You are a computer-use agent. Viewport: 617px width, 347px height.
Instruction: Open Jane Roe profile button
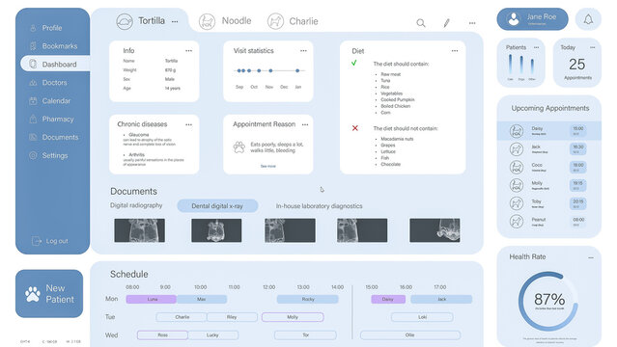(x=532, y=19)
